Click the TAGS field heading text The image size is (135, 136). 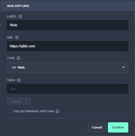pyautogui.click(x=11, y=80)
